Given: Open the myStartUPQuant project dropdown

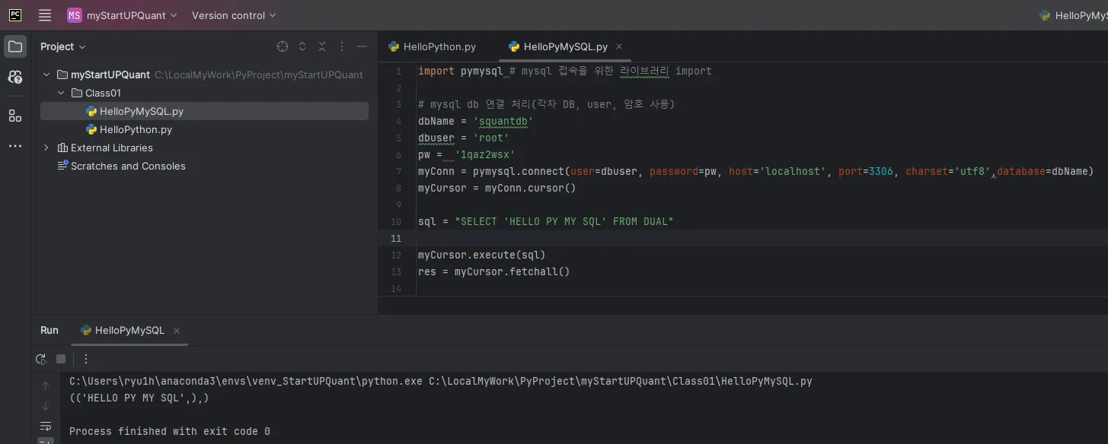Looking at the screenshot, I should 122,15.
